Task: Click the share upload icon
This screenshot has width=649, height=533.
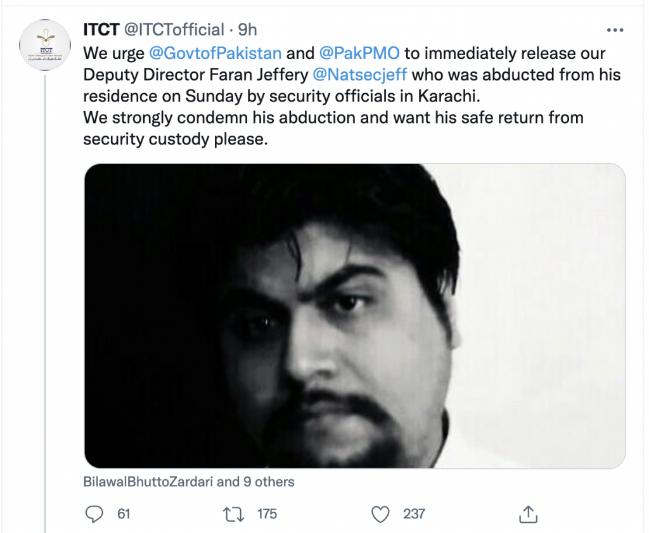Action: tap(529, 513)
